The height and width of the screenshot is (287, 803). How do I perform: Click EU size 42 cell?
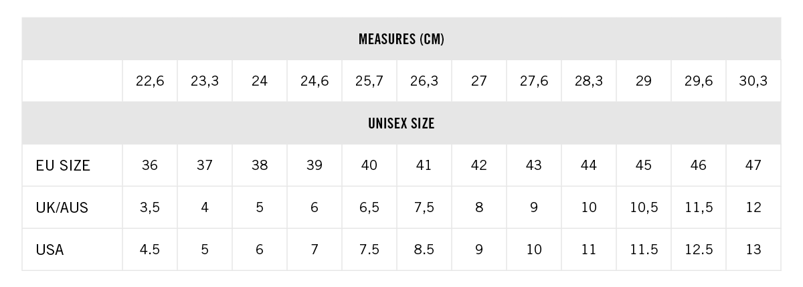tap(479, 165)
